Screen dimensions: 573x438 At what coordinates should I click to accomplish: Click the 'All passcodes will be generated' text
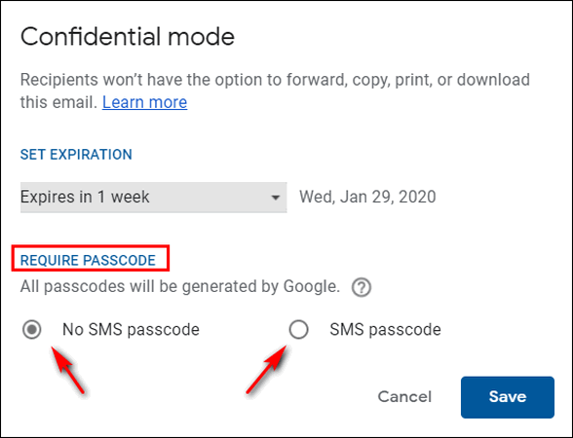(x=180, y=286)
